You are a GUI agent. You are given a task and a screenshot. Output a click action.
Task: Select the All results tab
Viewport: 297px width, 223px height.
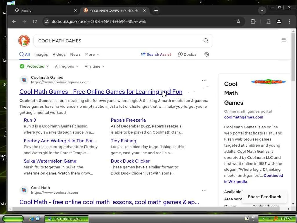click(x=25, y=54)
